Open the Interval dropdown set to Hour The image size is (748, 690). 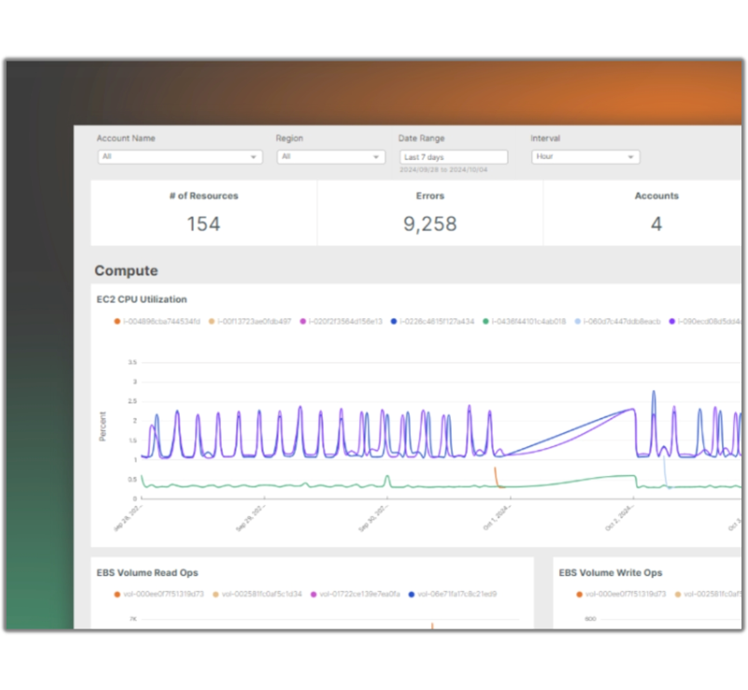(x=585, y=157)
